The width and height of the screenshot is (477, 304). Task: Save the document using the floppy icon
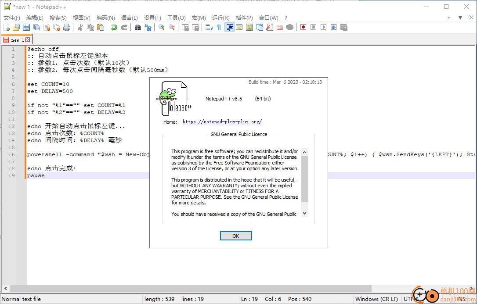coord(26,27)
